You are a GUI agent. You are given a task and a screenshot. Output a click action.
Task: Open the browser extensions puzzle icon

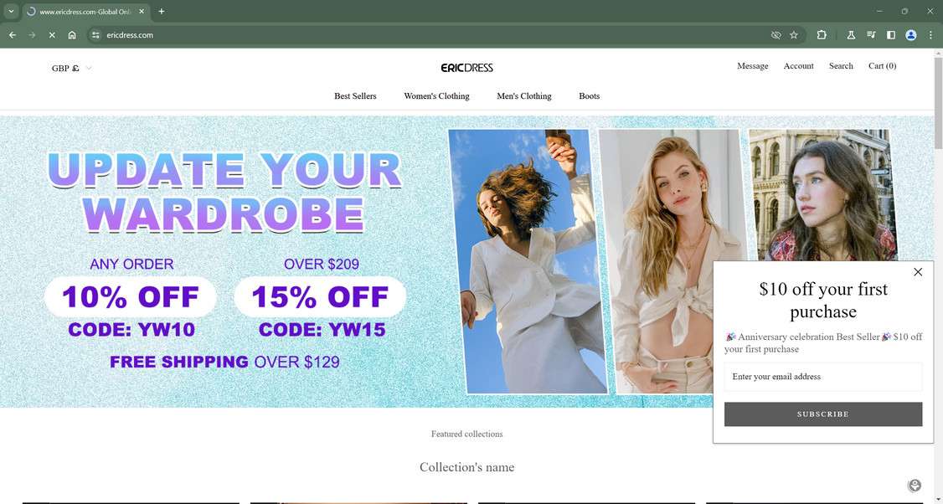click(x=822, y=35)
